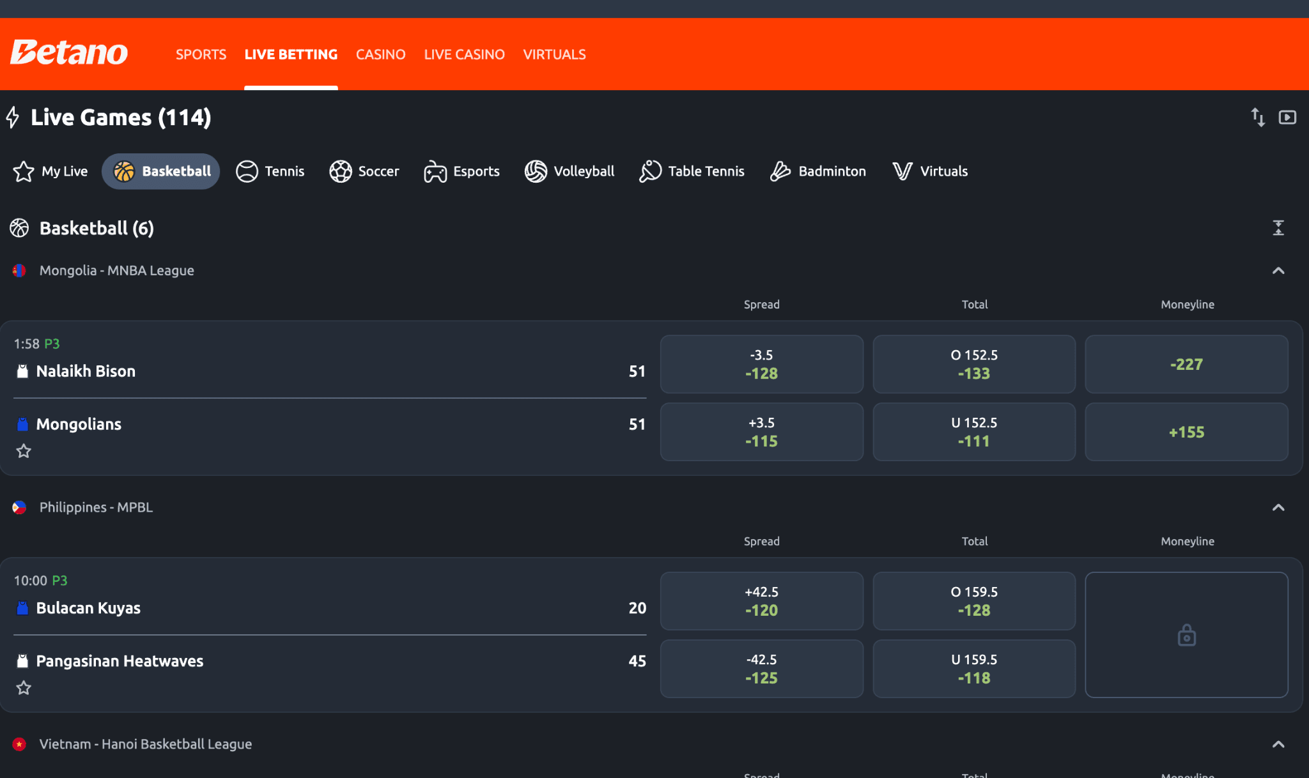This screenshot has height=778, width=1309.
Task: Select Over 159.5 at -128 for Bulacan Kuyas
Action: click(x=973, y=600)
